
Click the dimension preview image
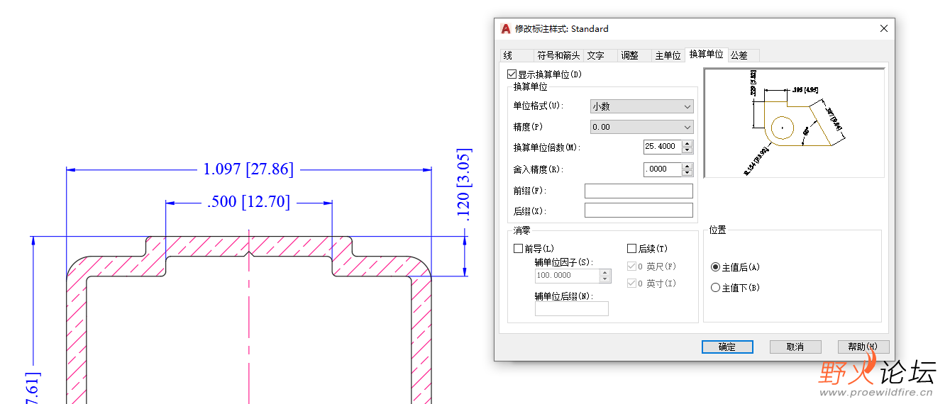click(x=794, y=123)
